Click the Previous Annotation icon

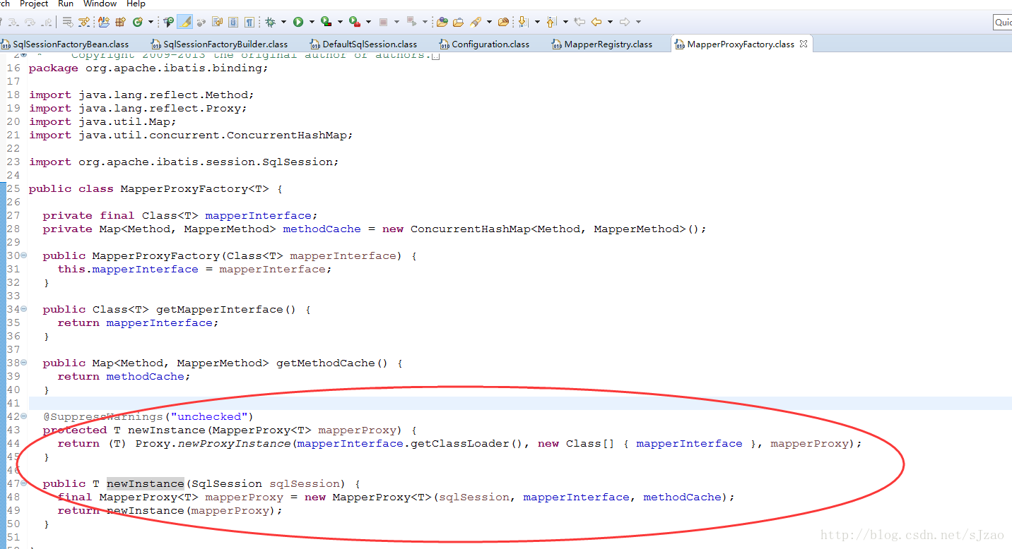pyautogui.click(x=551, y=22)
